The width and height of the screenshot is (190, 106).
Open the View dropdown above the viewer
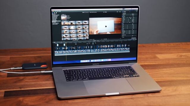click(120, 12)
